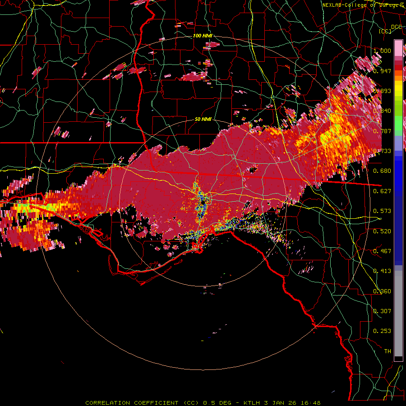The image size is (406, 406).
Task: Click the TH threshold label
Action: pyautogui.click(x=388, y=351)
